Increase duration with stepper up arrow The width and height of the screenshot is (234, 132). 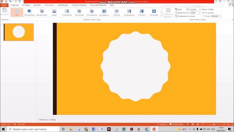(199, 12)
